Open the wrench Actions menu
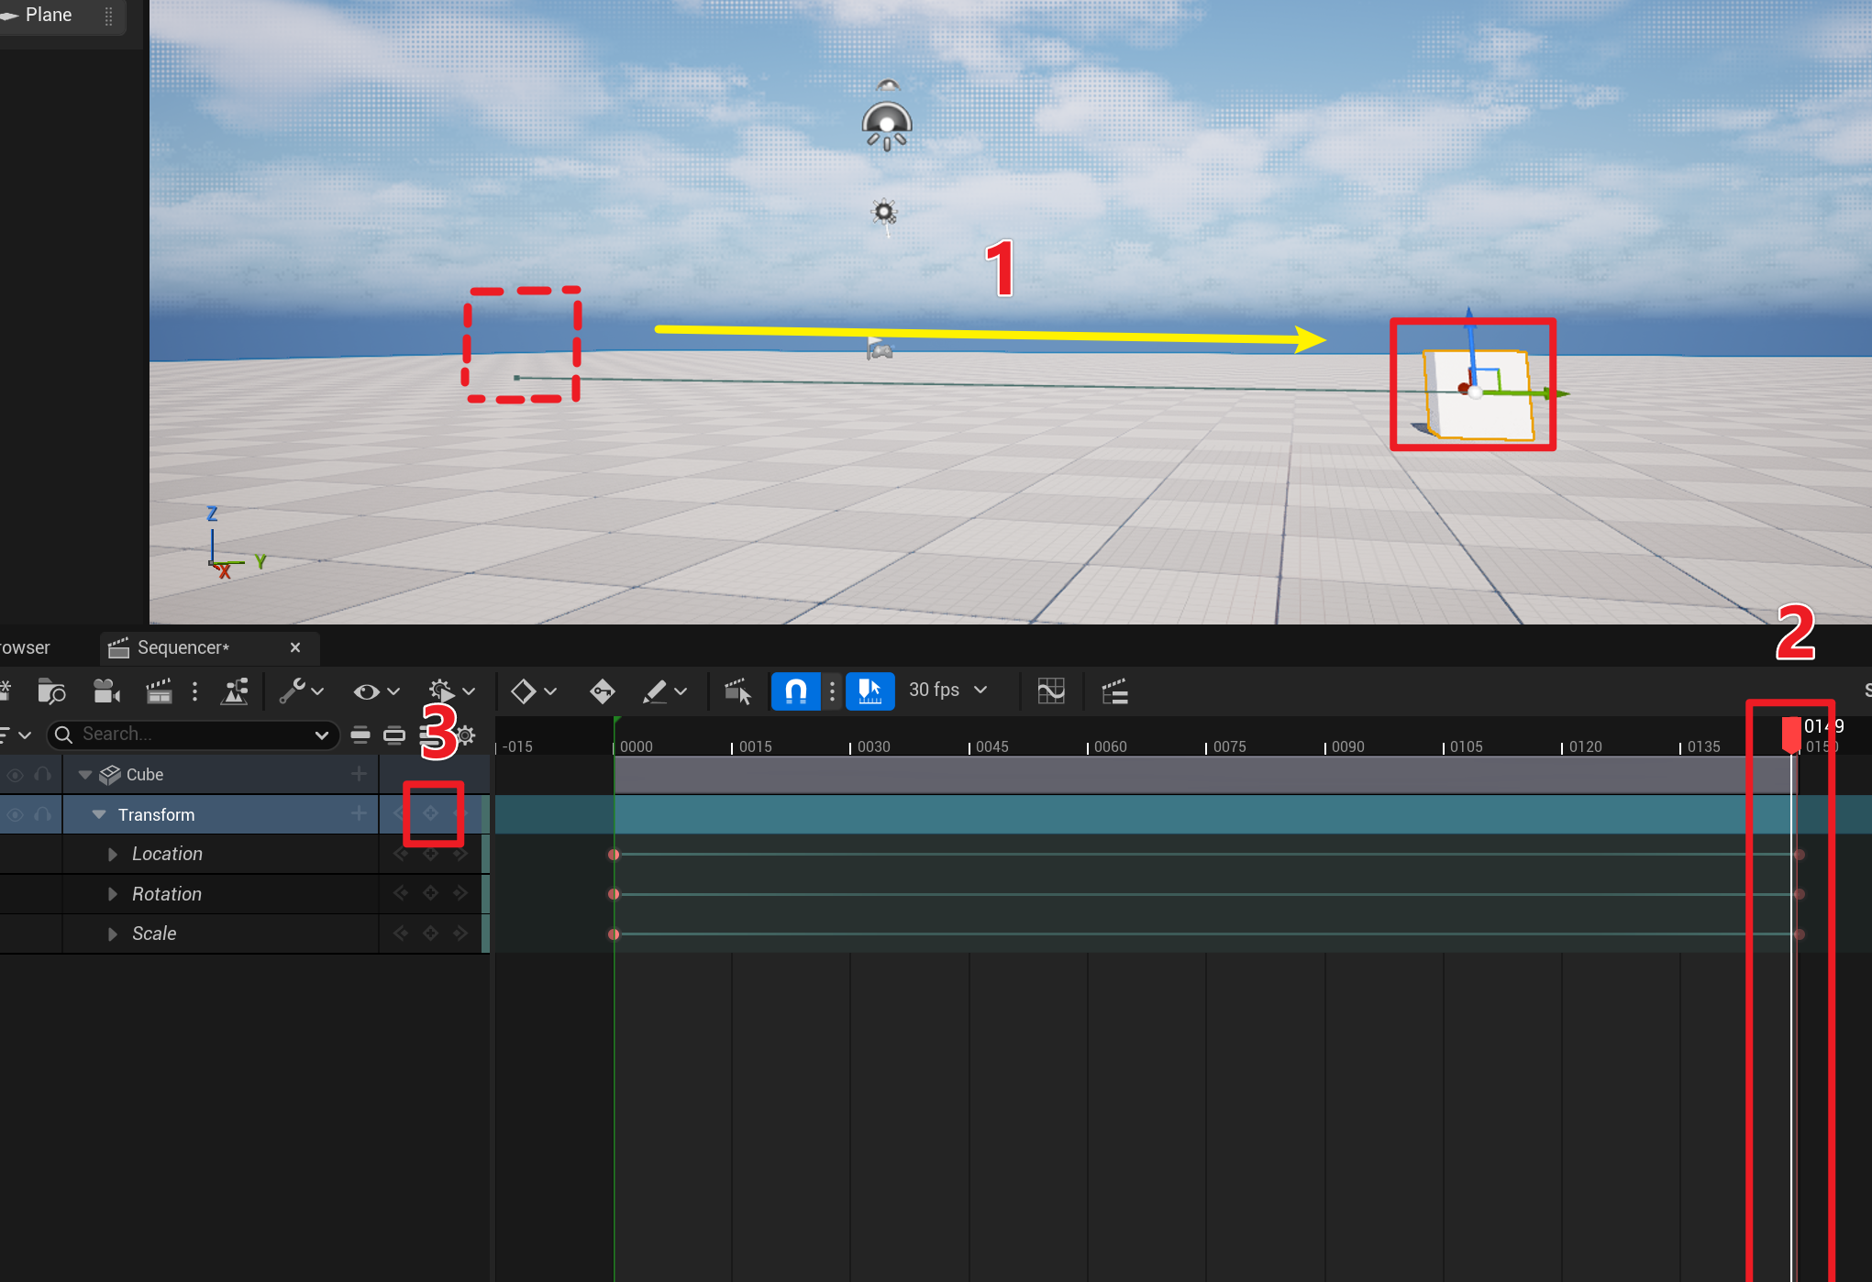The height and width of the screenshot is (1282, 1872). point(293,691)
